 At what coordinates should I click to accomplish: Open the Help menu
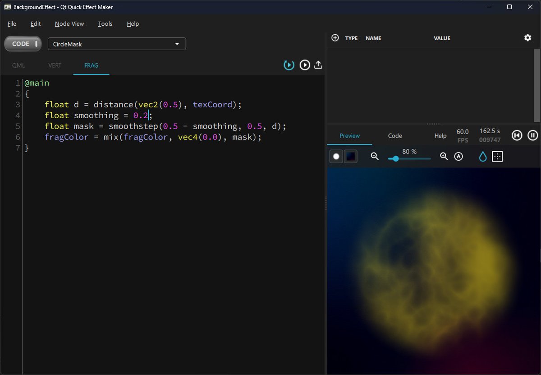133,23
